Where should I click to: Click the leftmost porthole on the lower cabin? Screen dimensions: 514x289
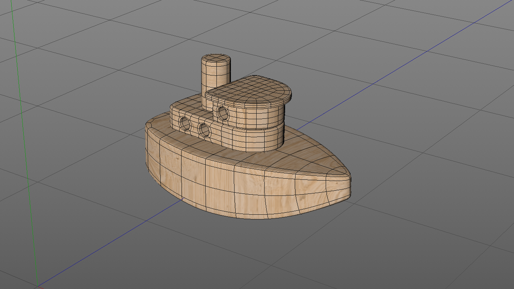tap(185, 124)
